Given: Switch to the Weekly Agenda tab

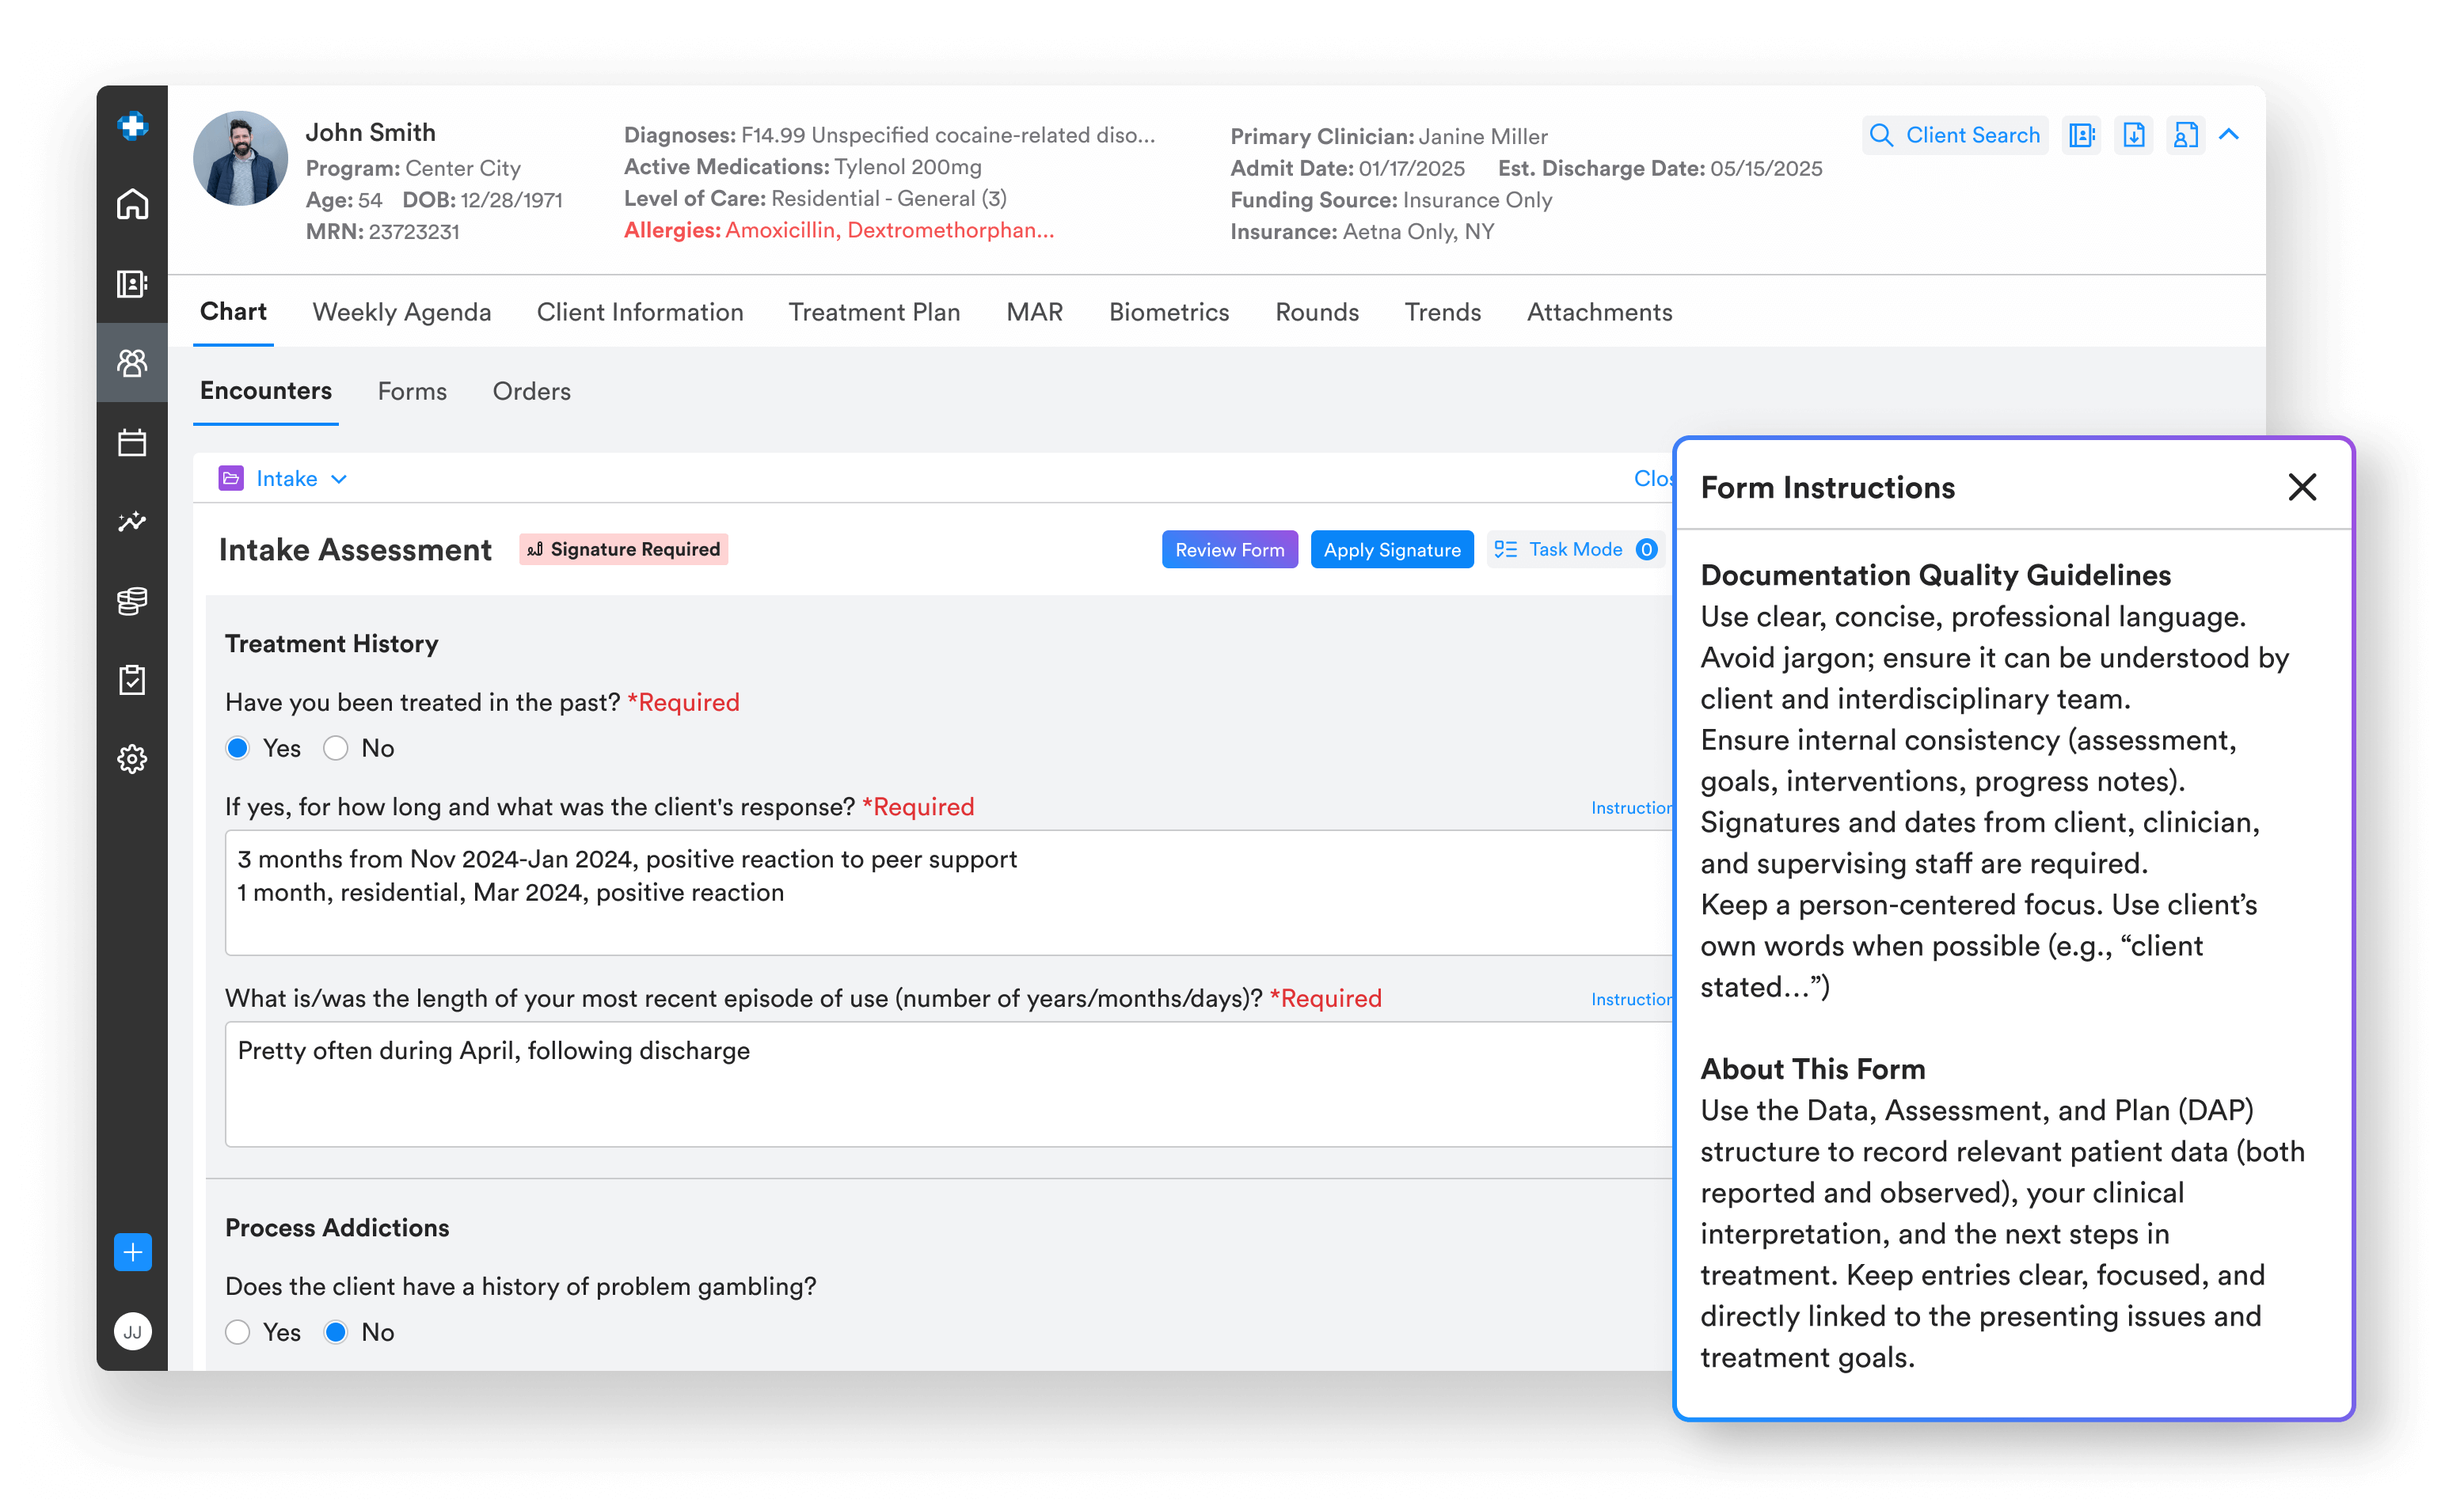Looking at the screenshot, I should click(x=401, y=312).
